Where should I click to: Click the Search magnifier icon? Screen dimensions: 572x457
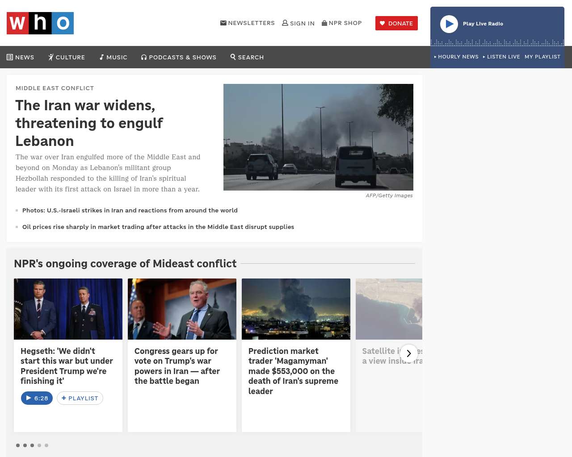tap(233, 57)
